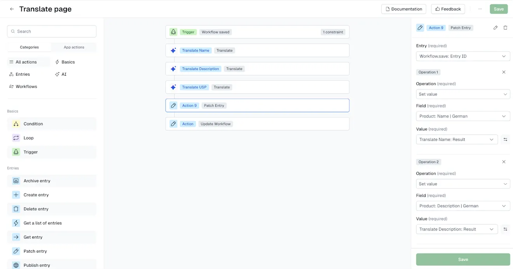Remove Operation 1 with the X button

(504, 72)
